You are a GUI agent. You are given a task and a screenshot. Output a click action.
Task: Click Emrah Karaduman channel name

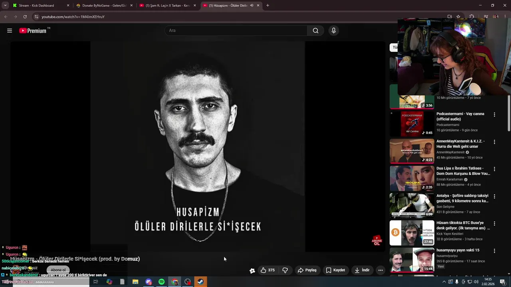(x=450, y=179)
